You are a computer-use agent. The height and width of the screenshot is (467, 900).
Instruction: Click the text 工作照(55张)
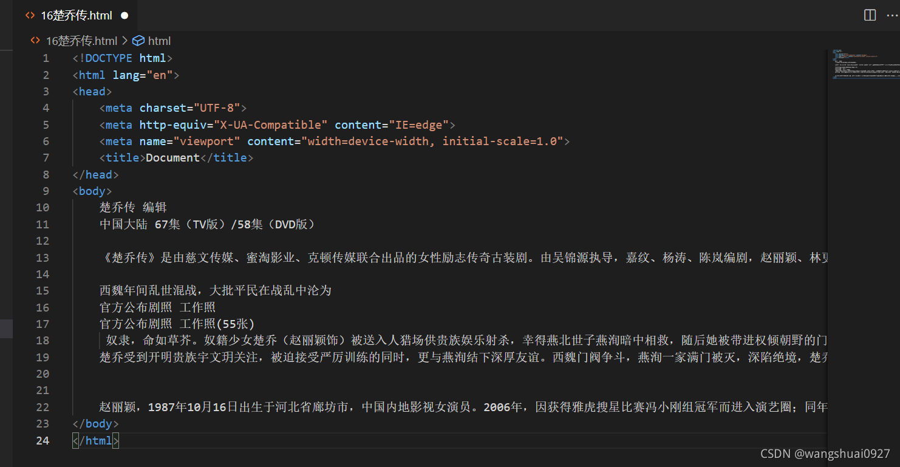pyautogui.click(x=217, y=324)
